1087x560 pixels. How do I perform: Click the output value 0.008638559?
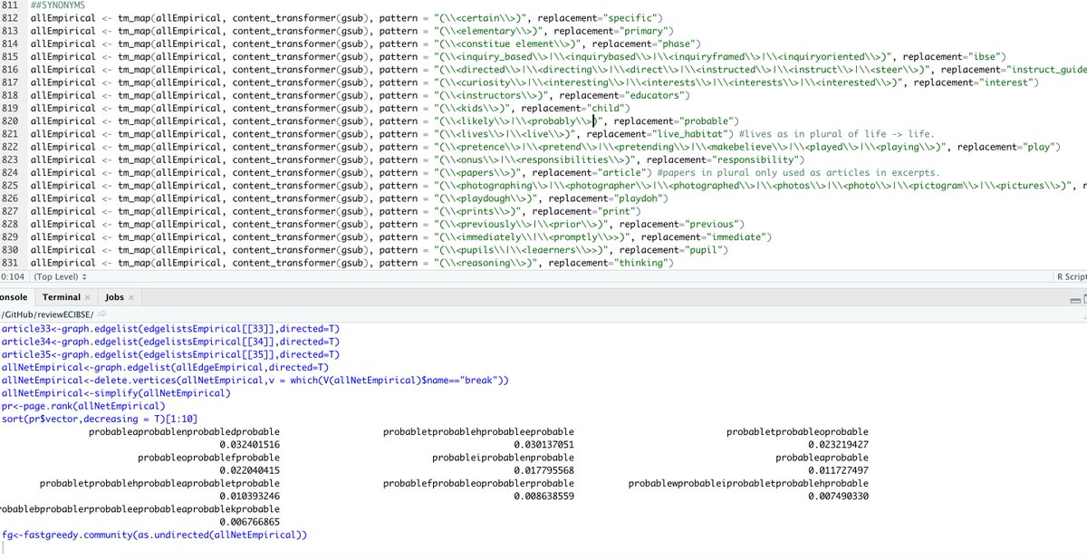pyautogui.click(x=543, y=497)
